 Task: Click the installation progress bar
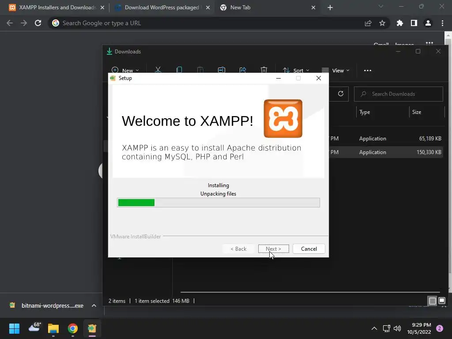pos(218,202)
